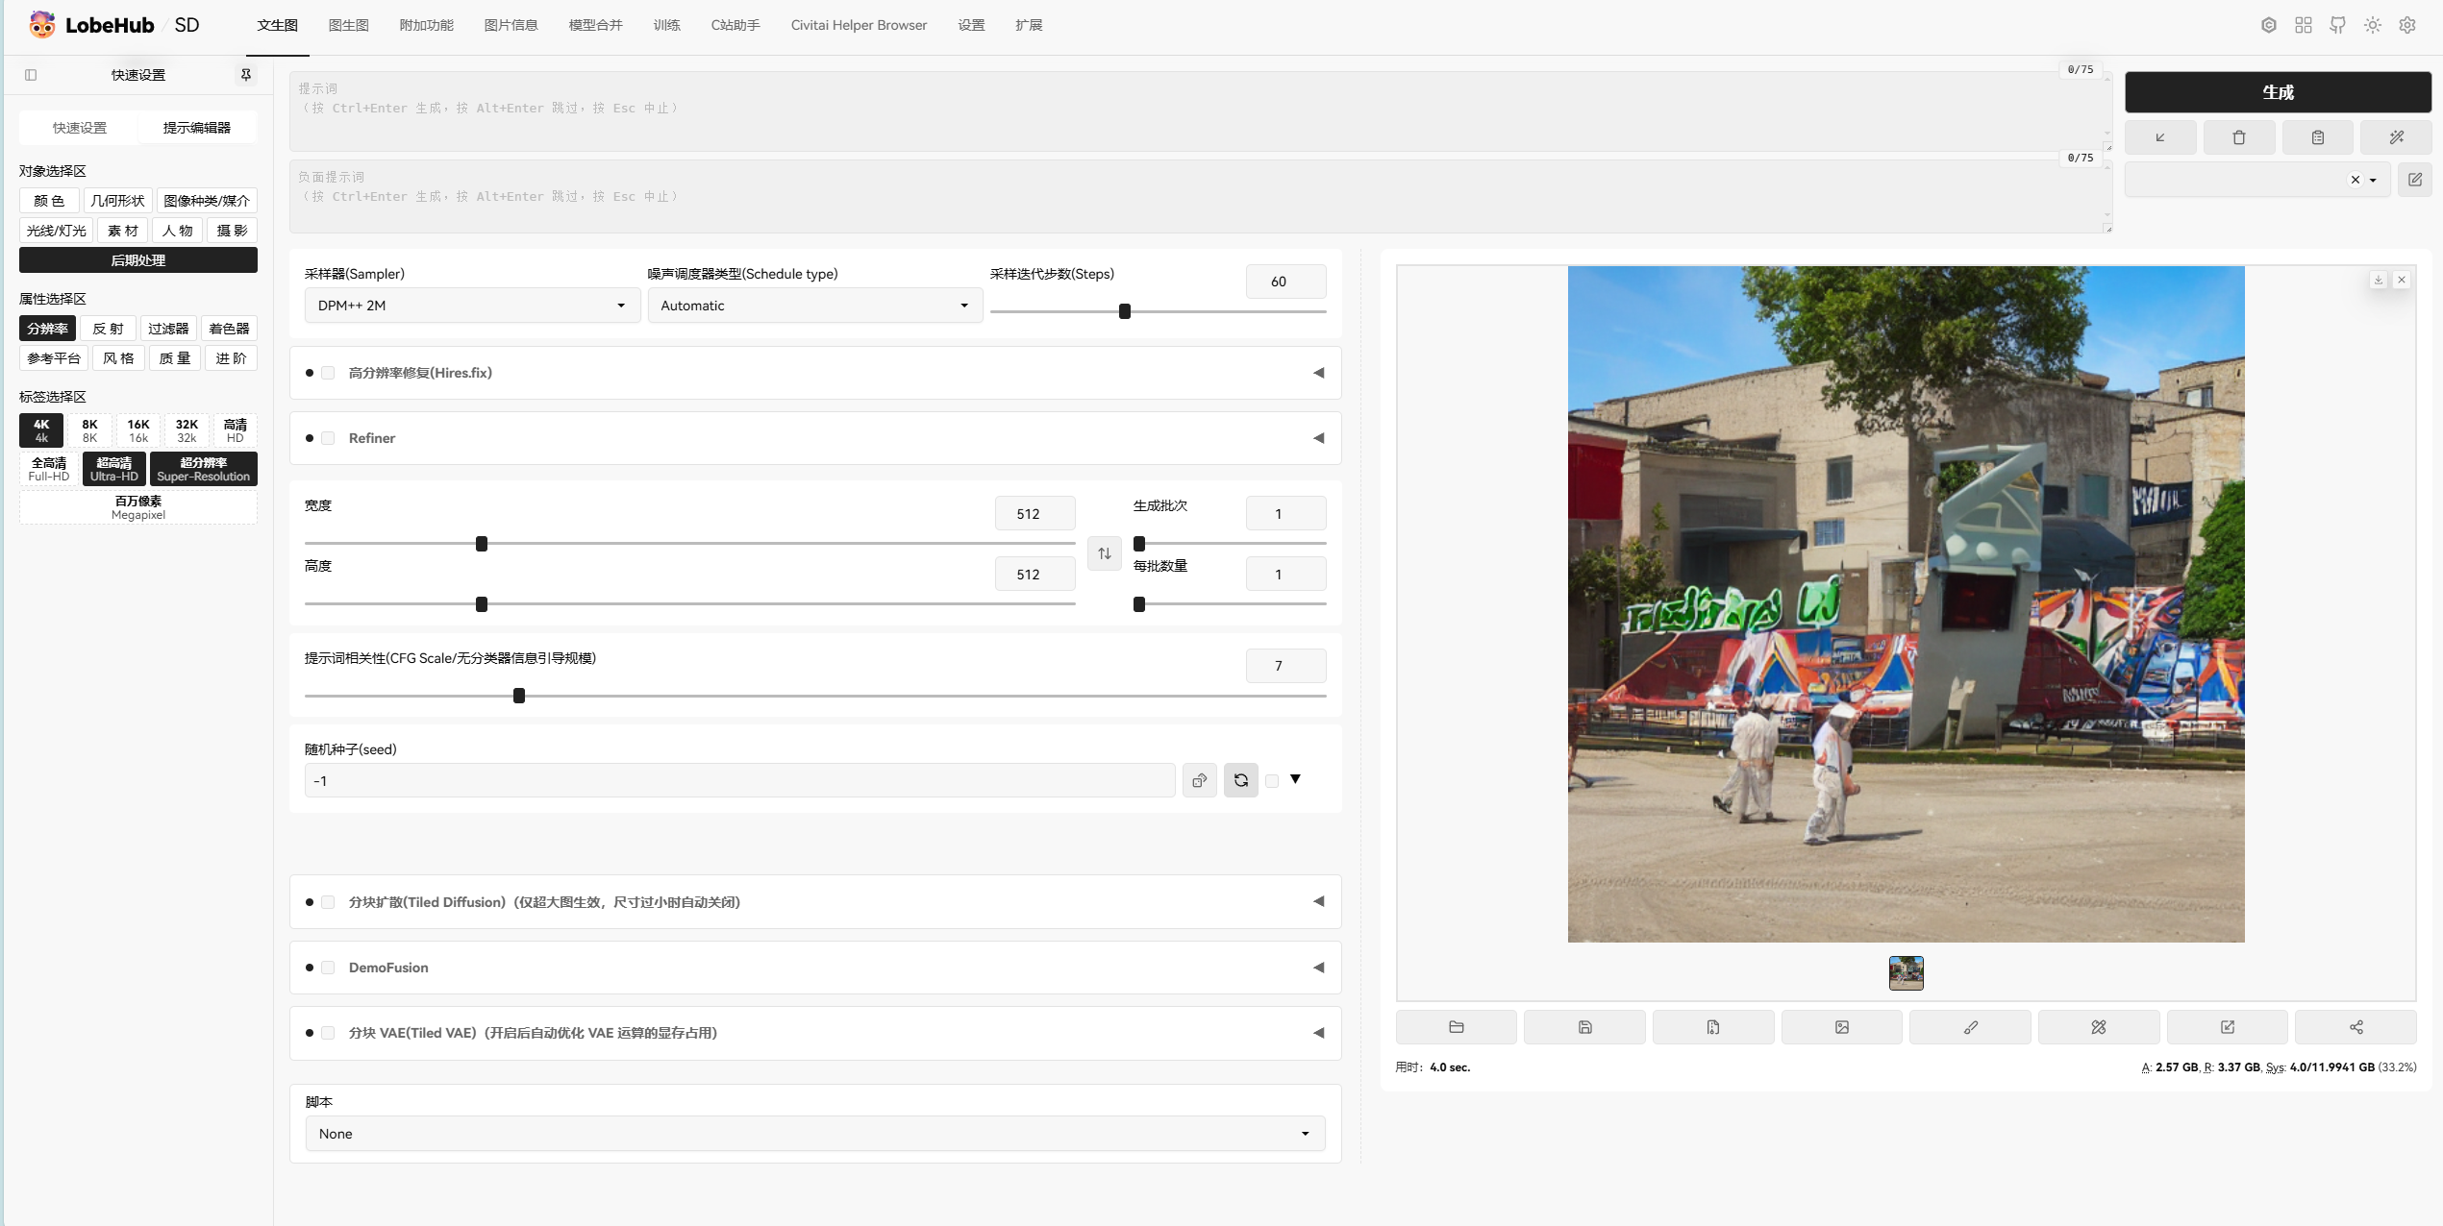Click the trash icon under Generate button
2443x1226 pixels.
tap(2238, 137)
